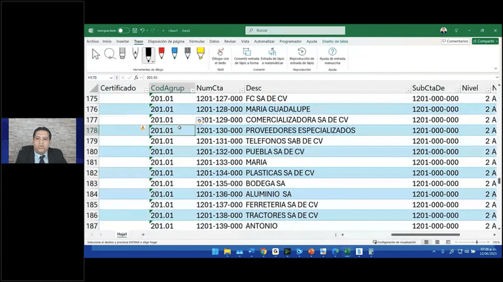The height and width of the screenshot is (282, 503).
Task: Open the Archivo menu
Action: click(x=93, y=41)
